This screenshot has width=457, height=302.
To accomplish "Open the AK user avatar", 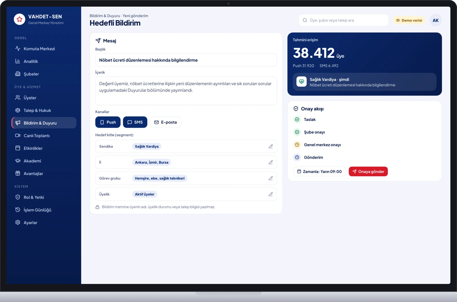I will [x=436, y=20].
